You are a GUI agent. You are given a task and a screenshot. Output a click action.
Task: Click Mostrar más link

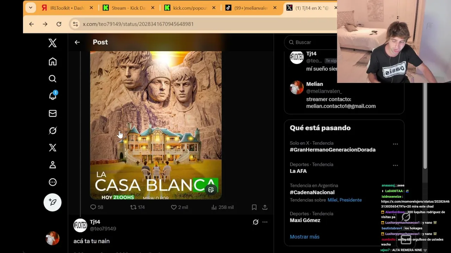[x=304, y=237]
